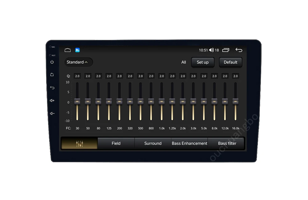Switch to the Surround tab

click(x=153, y=143)
